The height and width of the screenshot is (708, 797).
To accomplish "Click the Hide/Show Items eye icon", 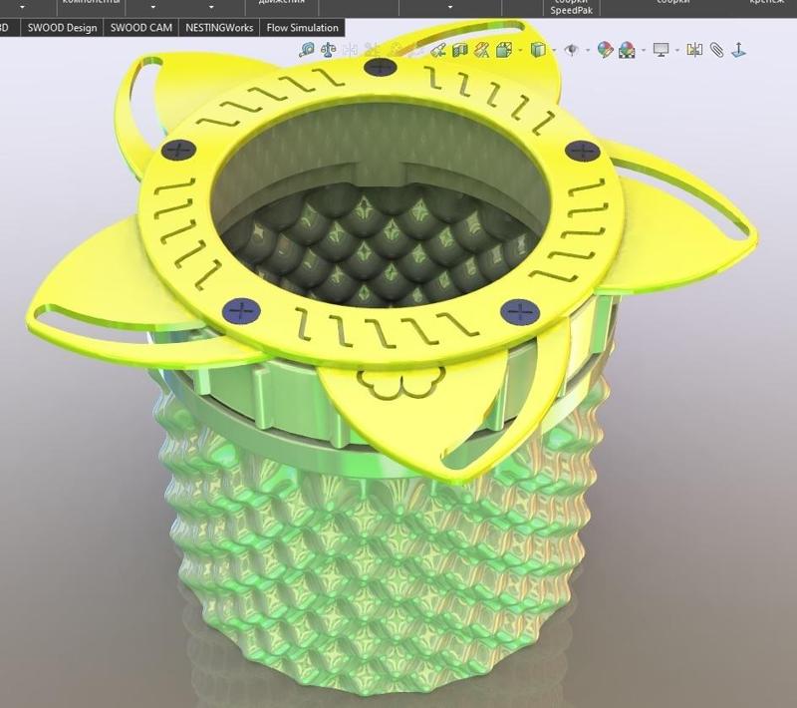I will [x=572, y=50].
